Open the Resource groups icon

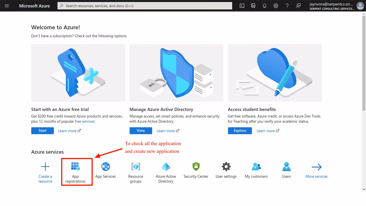[136, 167]
